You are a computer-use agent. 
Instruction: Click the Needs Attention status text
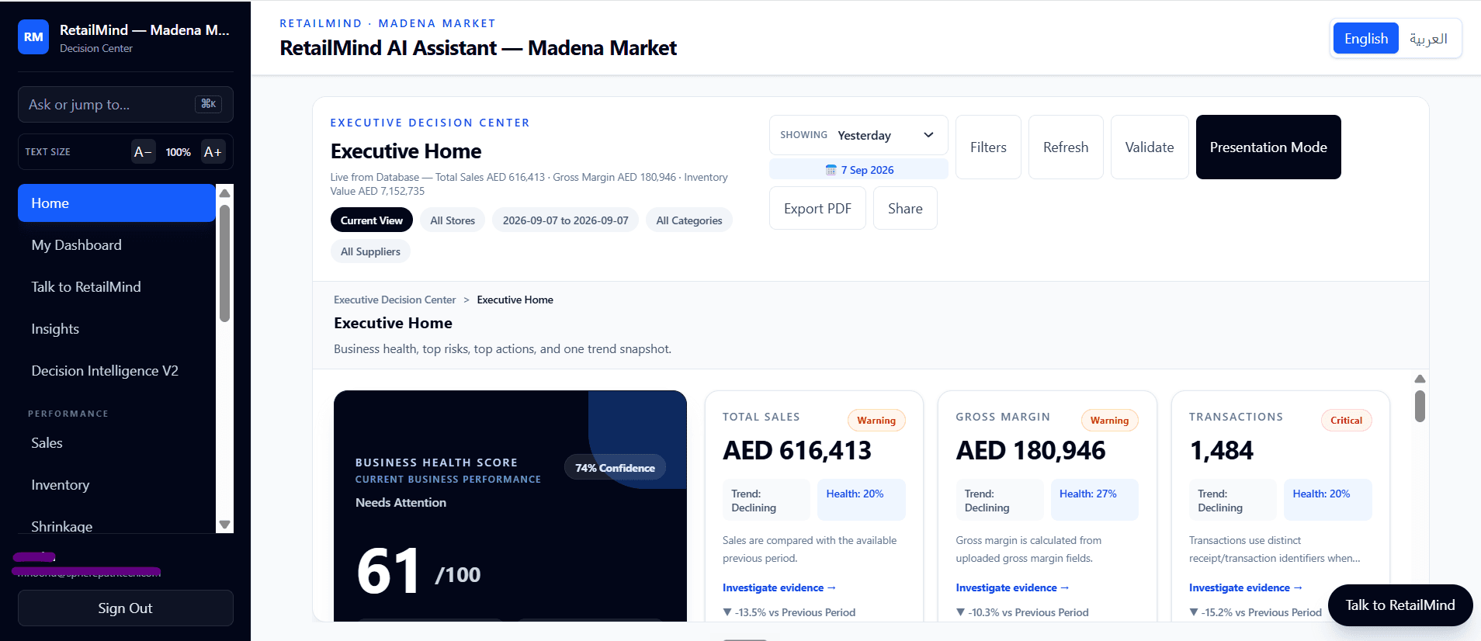(x=401, y=503)
